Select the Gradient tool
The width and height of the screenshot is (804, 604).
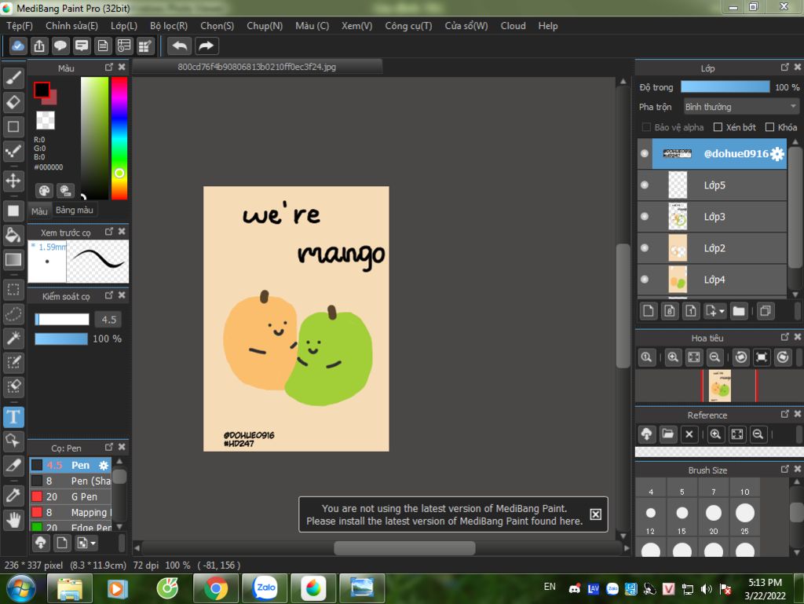click(x=14, y=259)
